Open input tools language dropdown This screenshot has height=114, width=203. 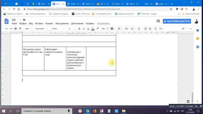pyautogui.click(x=162, y=28)
